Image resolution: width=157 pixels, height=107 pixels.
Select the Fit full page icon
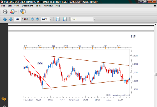65,19
